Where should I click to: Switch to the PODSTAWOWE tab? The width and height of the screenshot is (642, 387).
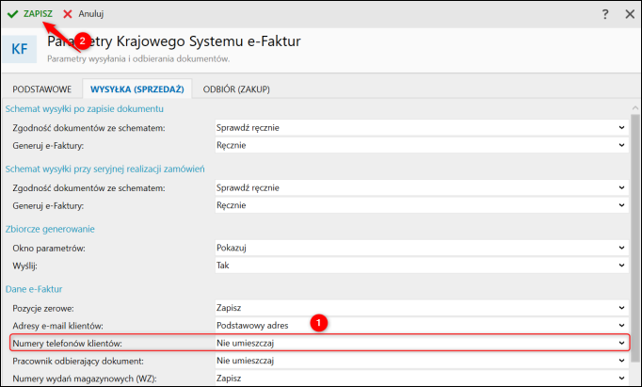41,89
